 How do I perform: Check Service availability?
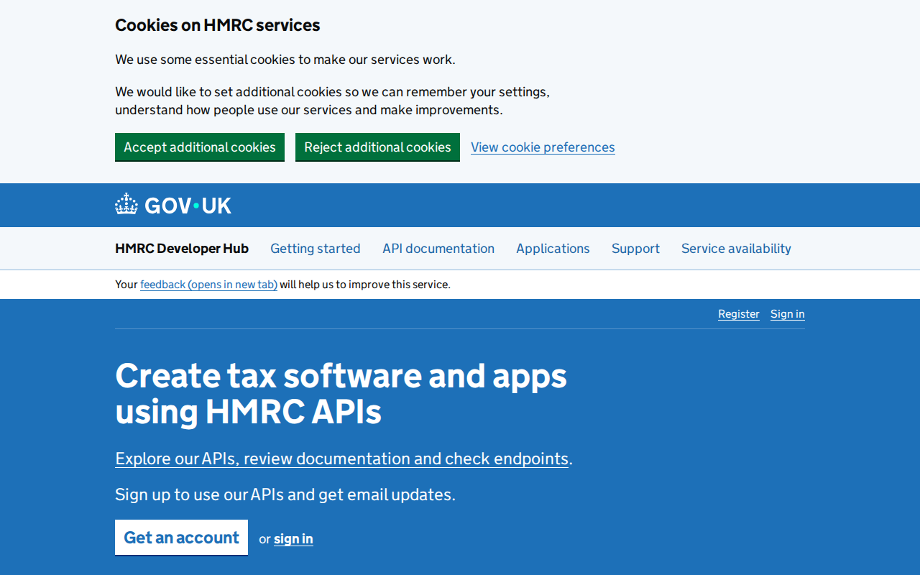click(736, 248)
